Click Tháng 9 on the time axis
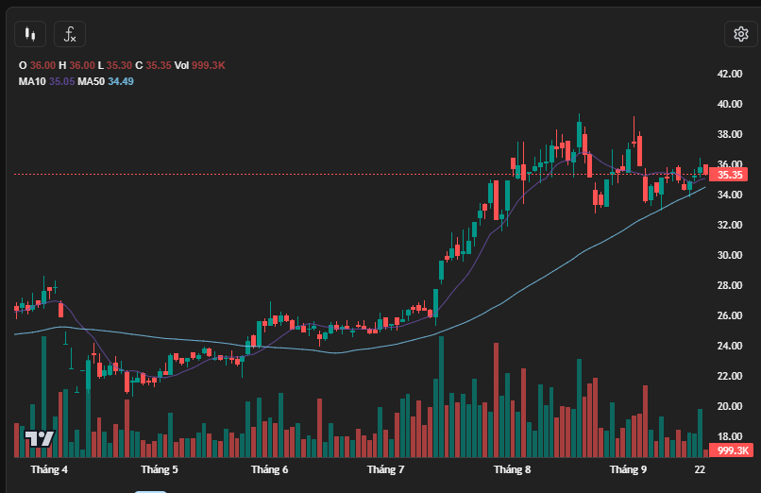761x493 pixels. 628,469
